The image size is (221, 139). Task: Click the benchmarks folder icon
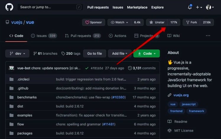pyautogui.click(x=12, y=97)
